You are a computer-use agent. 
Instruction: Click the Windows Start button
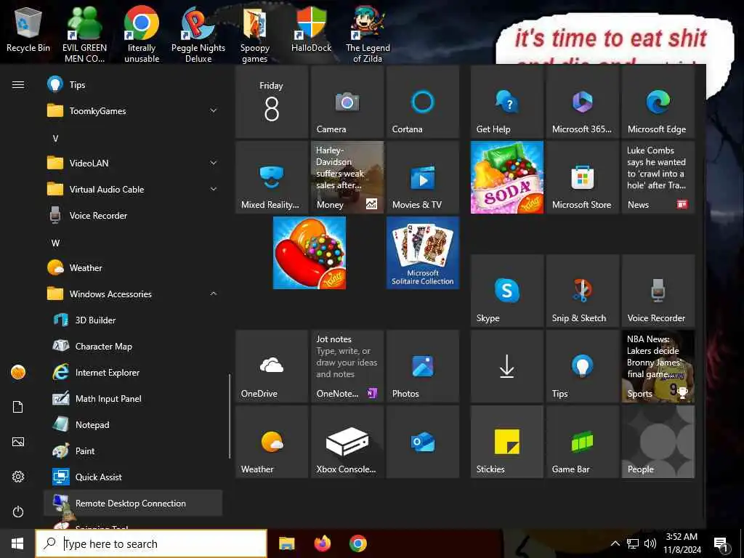coord(17,543)
